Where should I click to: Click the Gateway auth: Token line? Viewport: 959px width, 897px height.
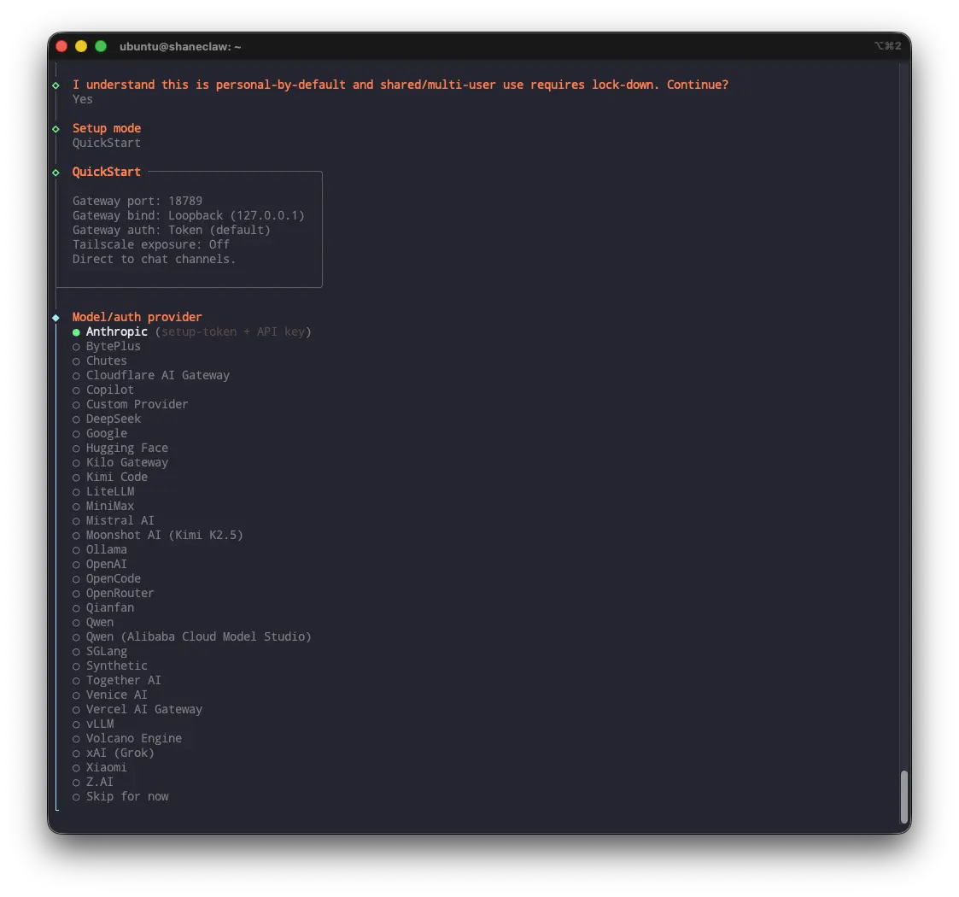(172, 230)
